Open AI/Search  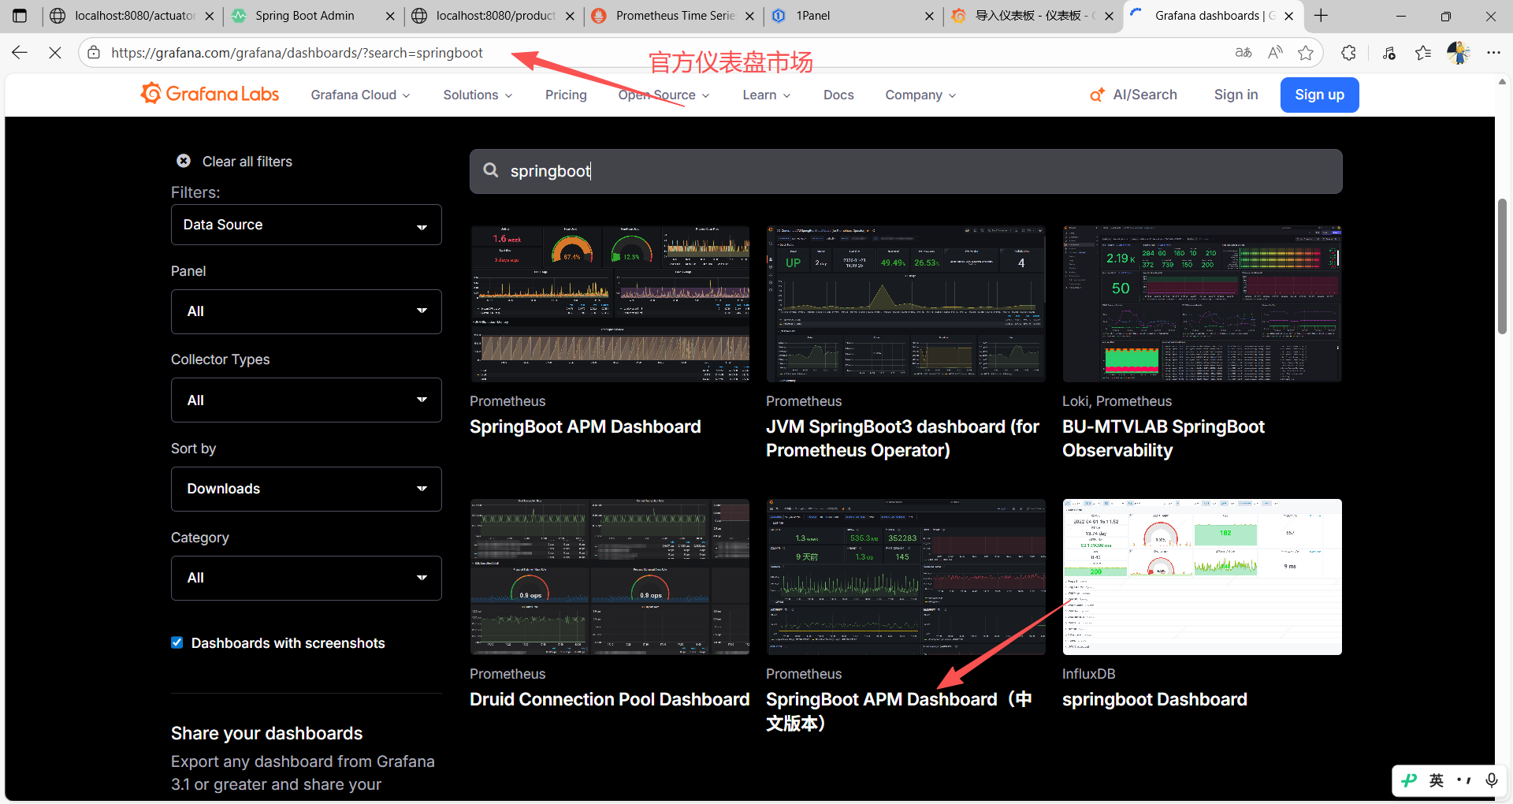1133,95
